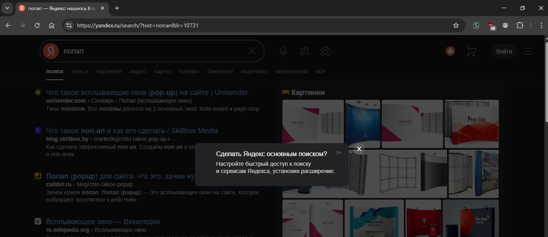Open the Yandex hamburger menu

(x=528, y=51)
